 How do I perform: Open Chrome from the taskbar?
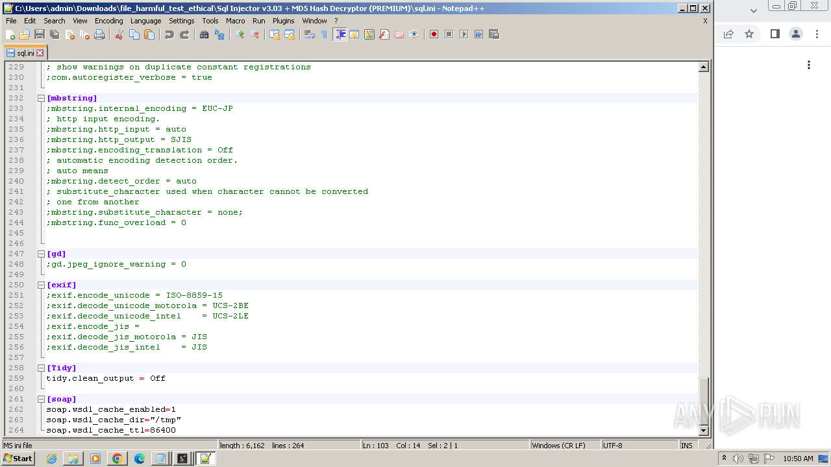tap(118, 459)
